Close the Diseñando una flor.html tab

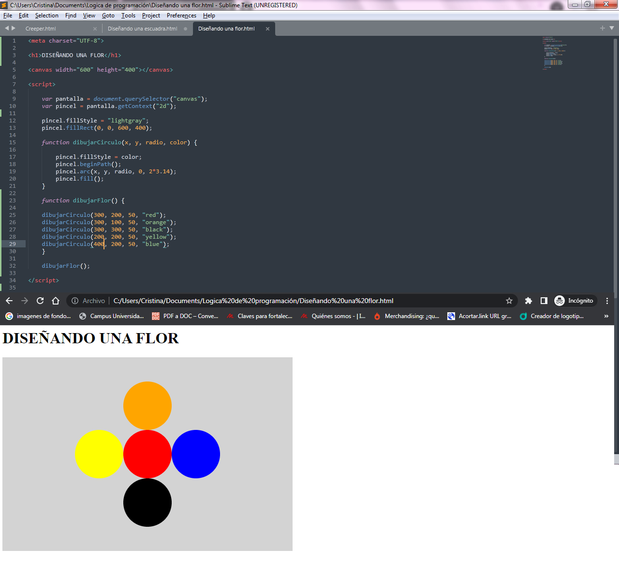[x=267, y=29]
